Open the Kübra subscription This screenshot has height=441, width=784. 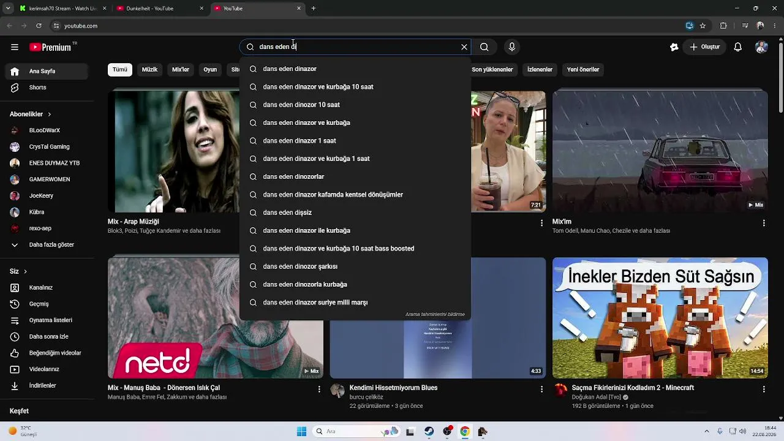click(x=47, y=212)
